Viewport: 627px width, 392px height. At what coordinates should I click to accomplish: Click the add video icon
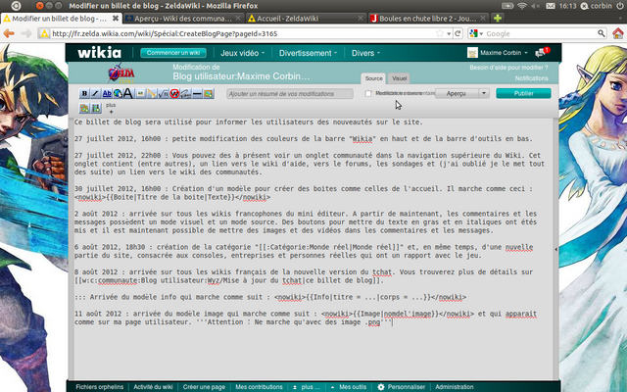[x=96, y=108]
